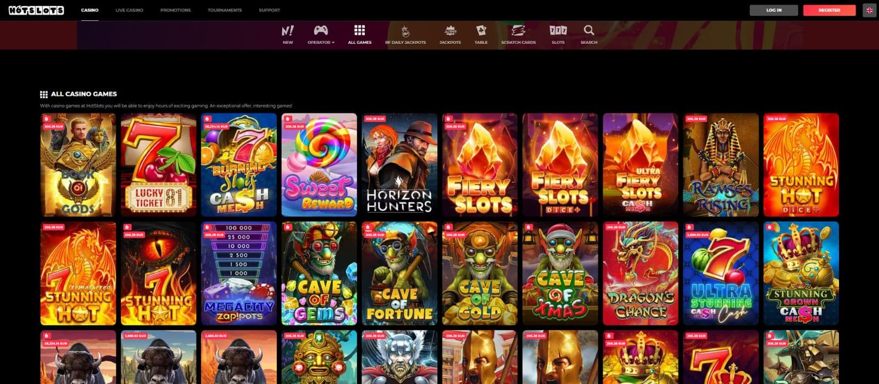Image resolution: width=879 pixels, height=384 pixels.
Task: Launch Burning Slots Cash Mesh game
Action: [x=239, y=165]
